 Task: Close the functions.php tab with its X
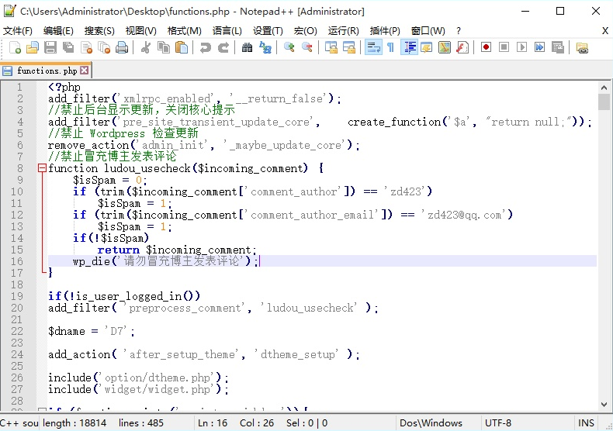[x=85, y=71]
